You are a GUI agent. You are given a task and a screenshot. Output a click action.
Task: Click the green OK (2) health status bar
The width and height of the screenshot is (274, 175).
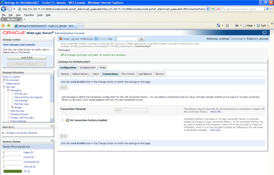tap(13, 171)
